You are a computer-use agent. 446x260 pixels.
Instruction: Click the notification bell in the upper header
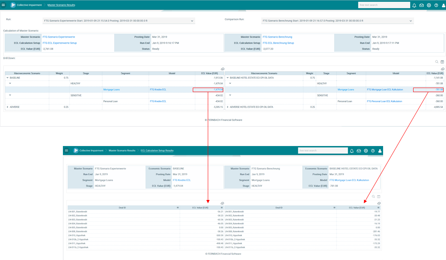[x=414, y=5]
